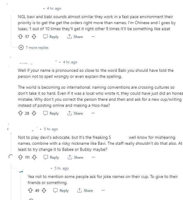Screen dimensions: 183x200
Task: Open more options on 49-point comment
Action: point(103,191)
